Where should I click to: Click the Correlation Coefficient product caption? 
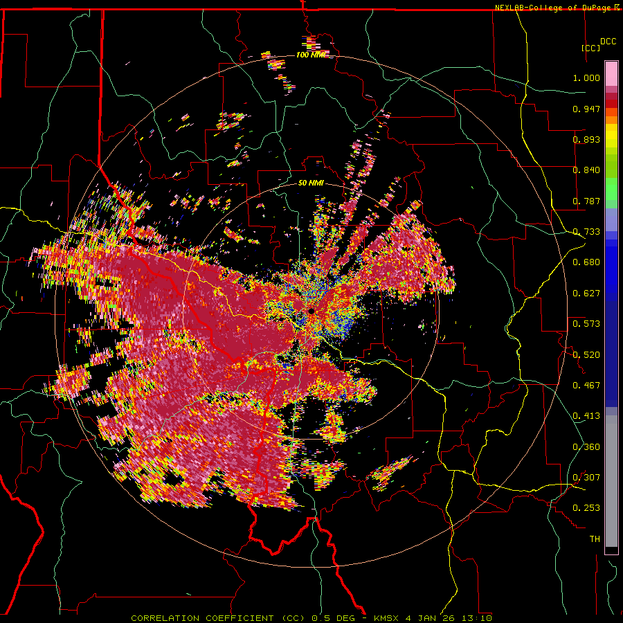pyautogui.click(x=311, y=618)
